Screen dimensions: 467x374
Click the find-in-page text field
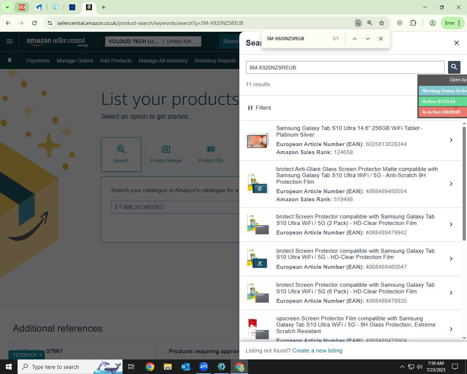[x=296, y=39]
